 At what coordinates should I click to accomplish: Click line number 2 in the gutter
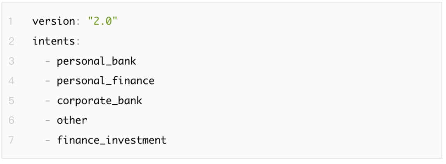click(11, 42)
